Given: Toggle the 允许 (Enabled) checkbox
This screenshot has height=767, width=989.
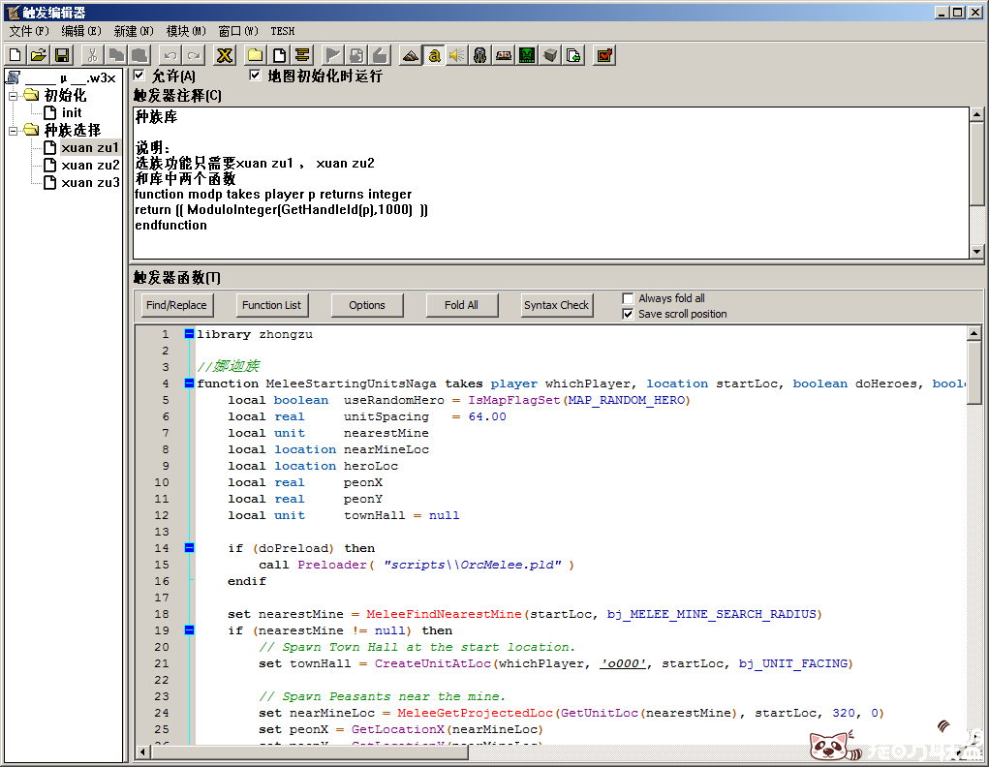Looking at the screenshot, I should (x=139, y=76).
